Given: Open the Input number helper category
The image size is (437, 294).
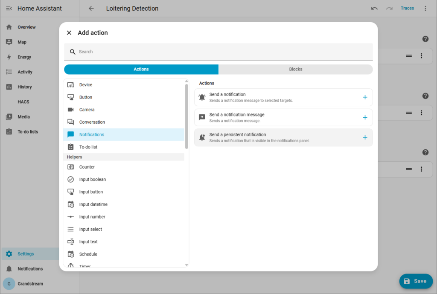Looking at the screenshot, I should coord(124,217).
